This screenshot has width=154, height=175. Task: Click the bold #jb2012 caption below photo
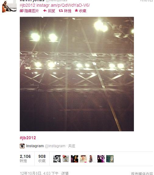tap(28, 138)
